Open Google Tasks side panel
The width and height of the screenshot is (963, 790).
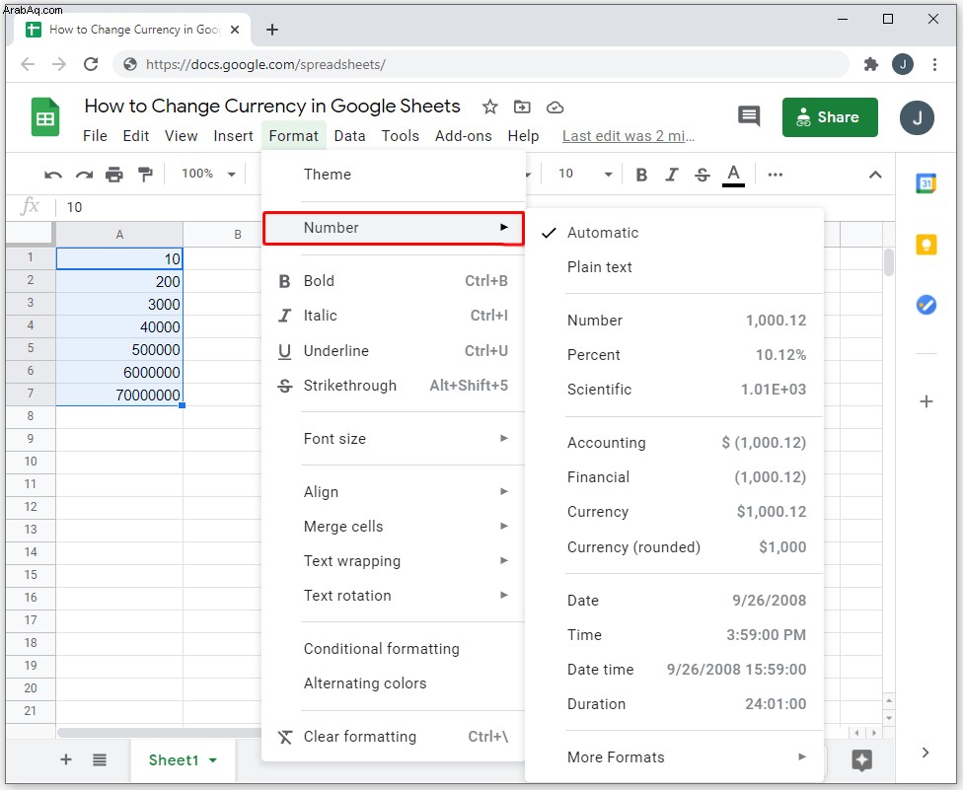926,305
